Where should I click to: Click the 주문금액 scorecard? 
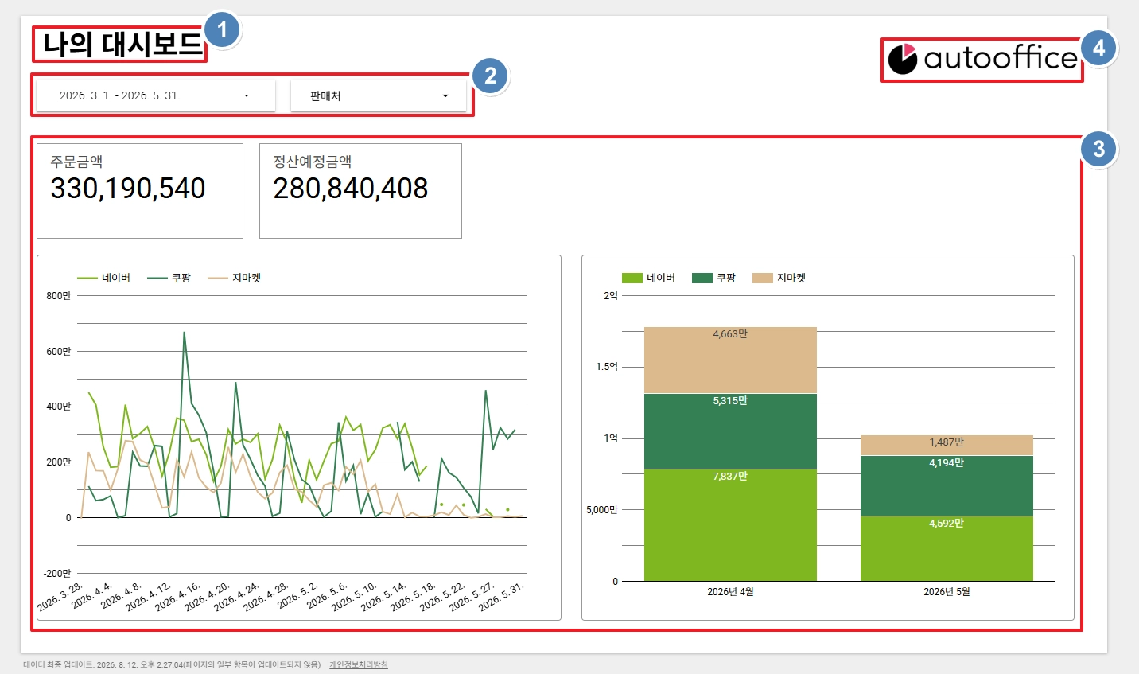pos(140,191)
